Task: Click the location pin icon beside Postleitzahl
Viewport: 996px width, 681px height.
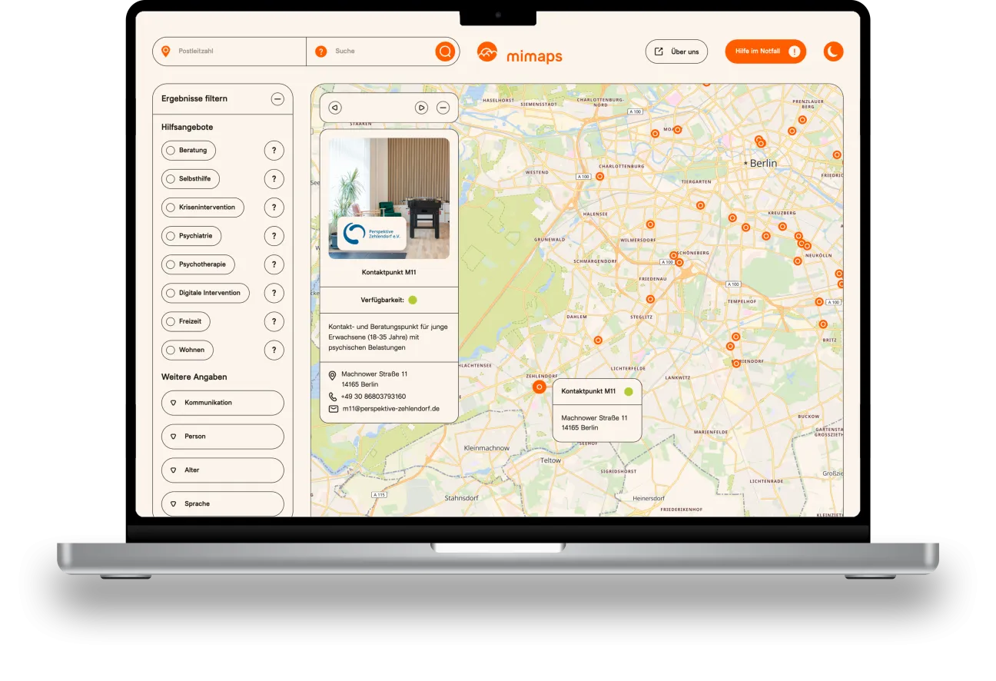Action: 165,51
